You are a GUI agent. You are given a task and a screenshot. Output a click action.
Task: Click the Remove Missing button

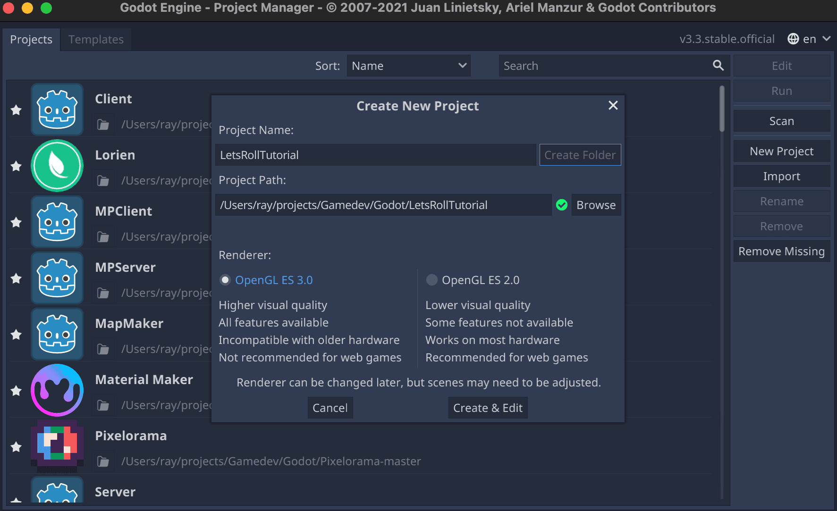pos(782,251)
